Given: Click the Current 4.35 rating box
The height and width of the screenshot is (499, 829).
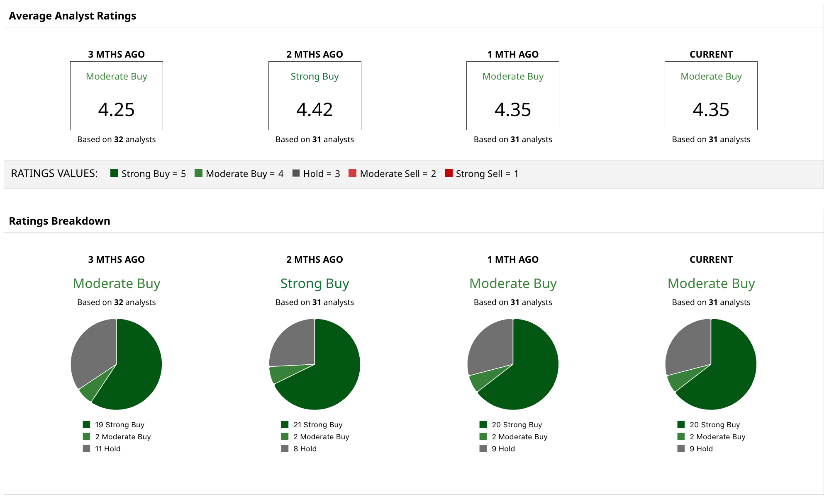Looking at the screenshot, I should [x=711, y=96].
